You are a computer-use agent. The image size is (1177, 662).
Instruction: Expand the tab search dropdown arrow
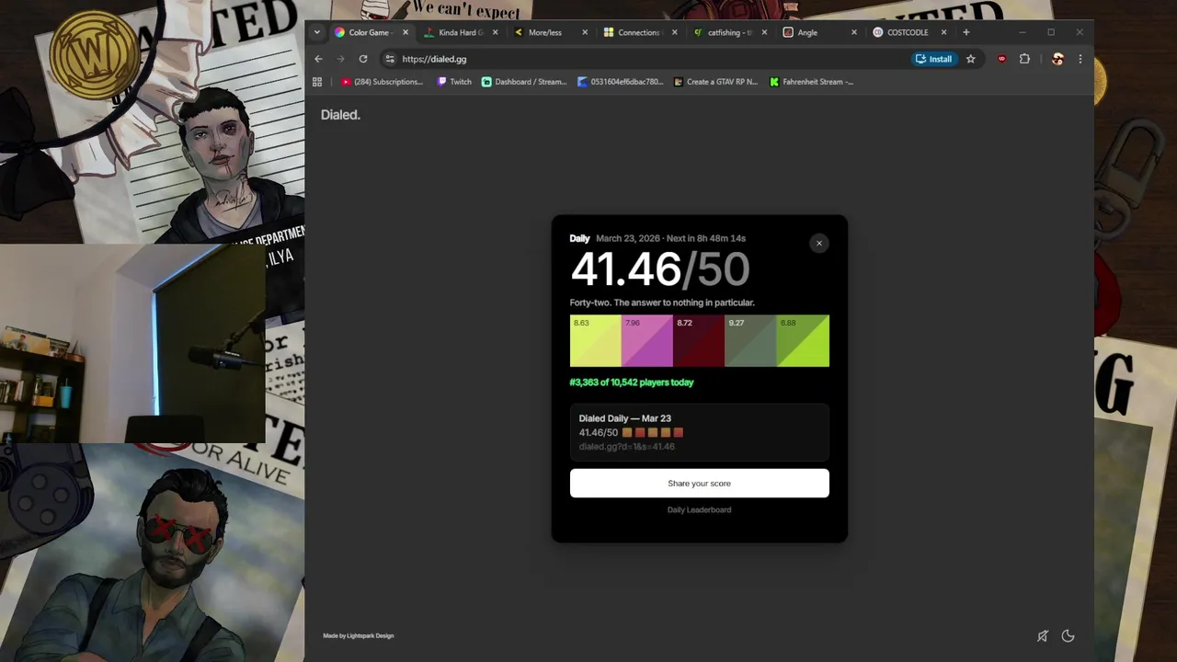tap(317, 32)
